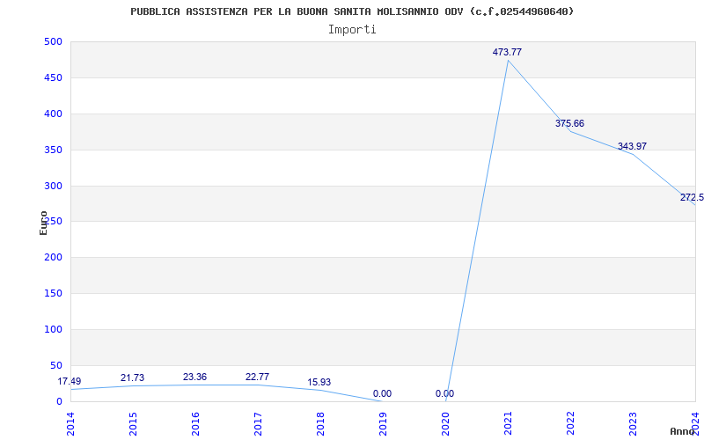The width and height of the screenshot is (704, 440).
Task: Select the 375.66 value label
Action: coord(569,123)
